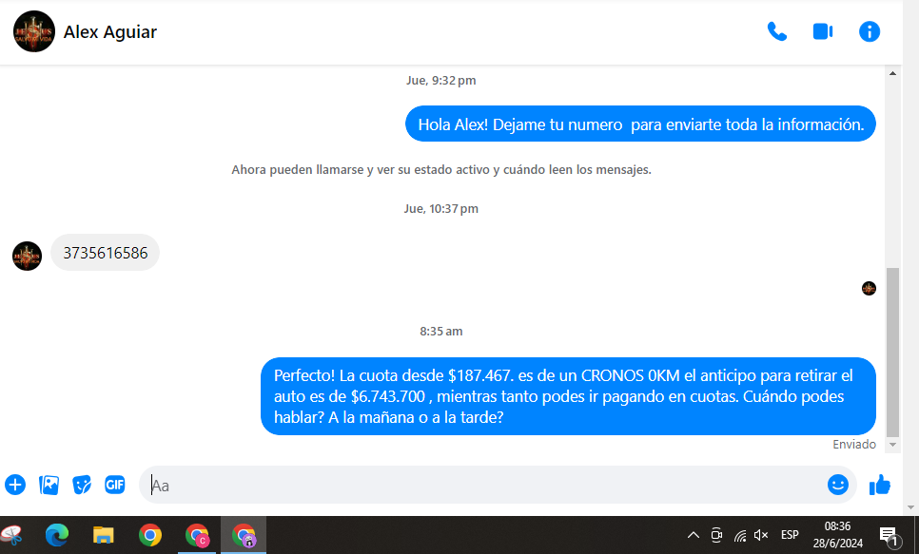The width and height of the screenshot is (919, 554).
Task: Open Microsoft Edge from the taskbar
Action: 57,535
